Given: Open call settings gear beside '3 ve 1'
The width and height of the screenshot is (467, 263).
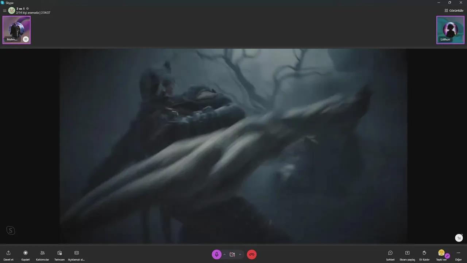Looking at the screenshot, I should click(27, 8).
